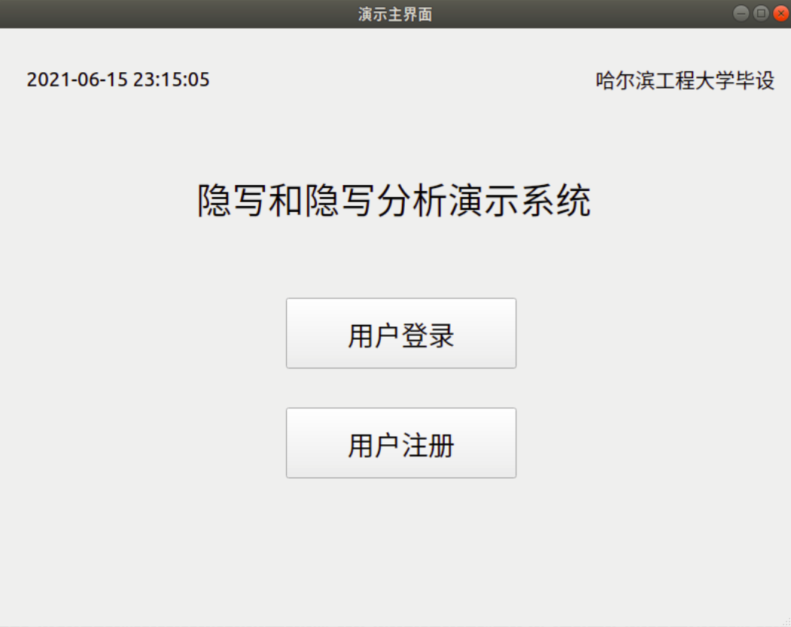Click the word 演示系统 in the heading
Viewport: 791px width, 627px height.
(x=519, y=200)
